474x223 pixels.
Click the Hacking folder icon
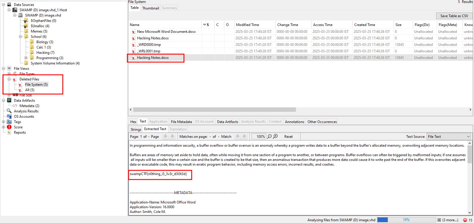point(32,52)
